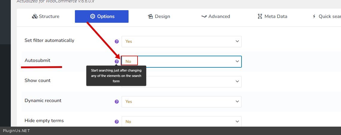
Task: Click the Autosubmit option label
Action: pos(37,60)
